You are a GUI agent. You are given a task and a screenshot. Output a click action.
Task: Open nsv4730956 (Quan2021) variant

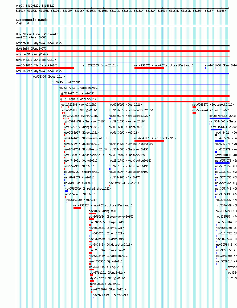click(106, 261)
